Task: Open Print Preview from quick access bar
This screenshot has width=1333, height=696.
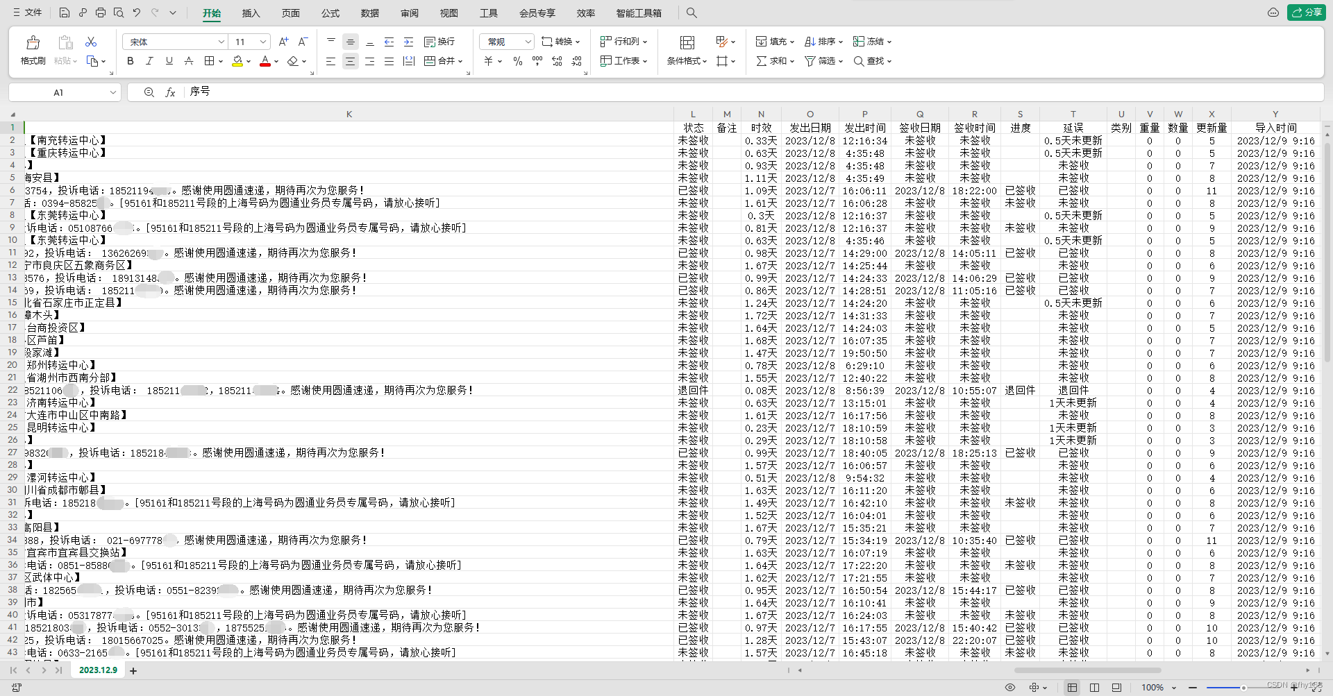Action: click(119, 12)
